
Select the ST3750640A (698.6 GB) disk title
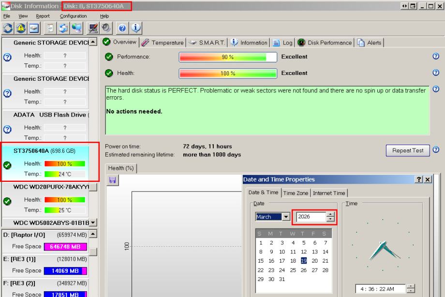coord(44,151)
